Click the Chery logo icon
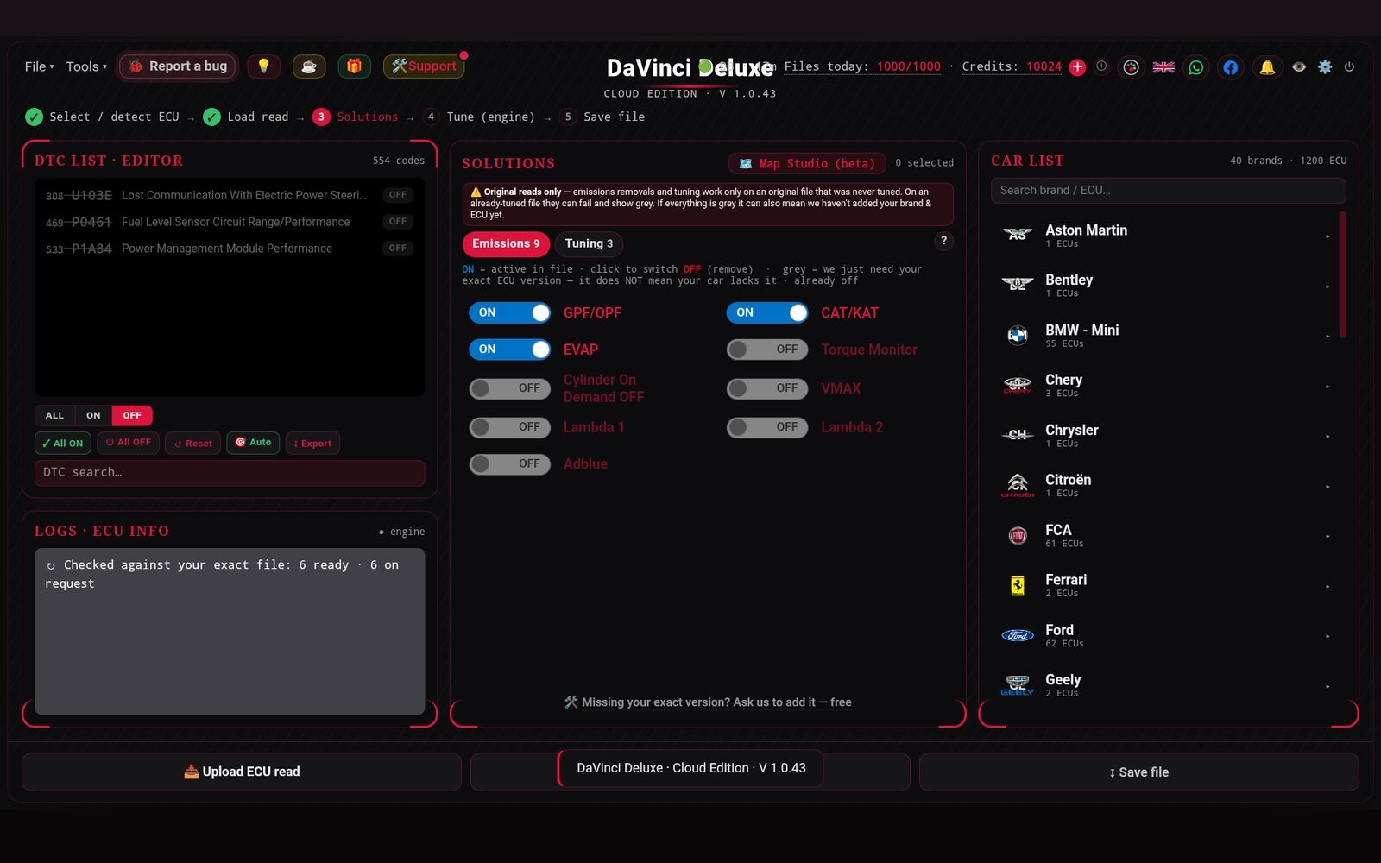The width and height of the screenshot is (1381, 863). click(x=1018, y=385)
